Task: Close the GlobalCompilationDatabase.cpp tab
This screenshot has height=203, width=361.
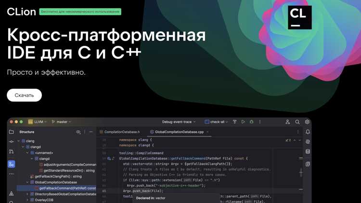Action: (x=207, y=132)
